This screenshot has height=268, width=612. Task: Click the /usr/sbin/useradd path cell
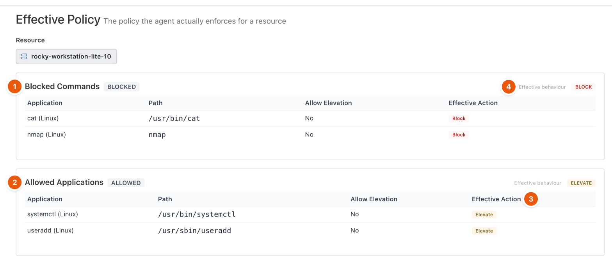pos(195,231)
